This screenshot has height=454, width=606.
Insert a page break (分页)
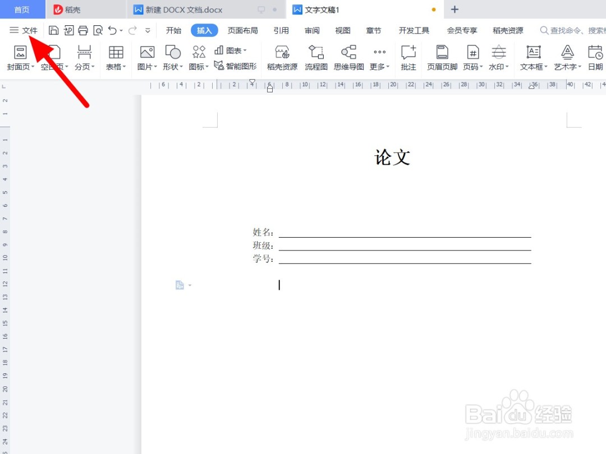coord(84,58)
